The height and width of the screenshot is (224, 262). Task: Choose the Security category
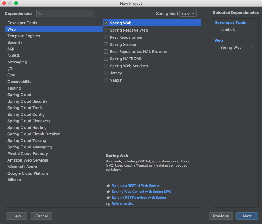pos(54,42)
